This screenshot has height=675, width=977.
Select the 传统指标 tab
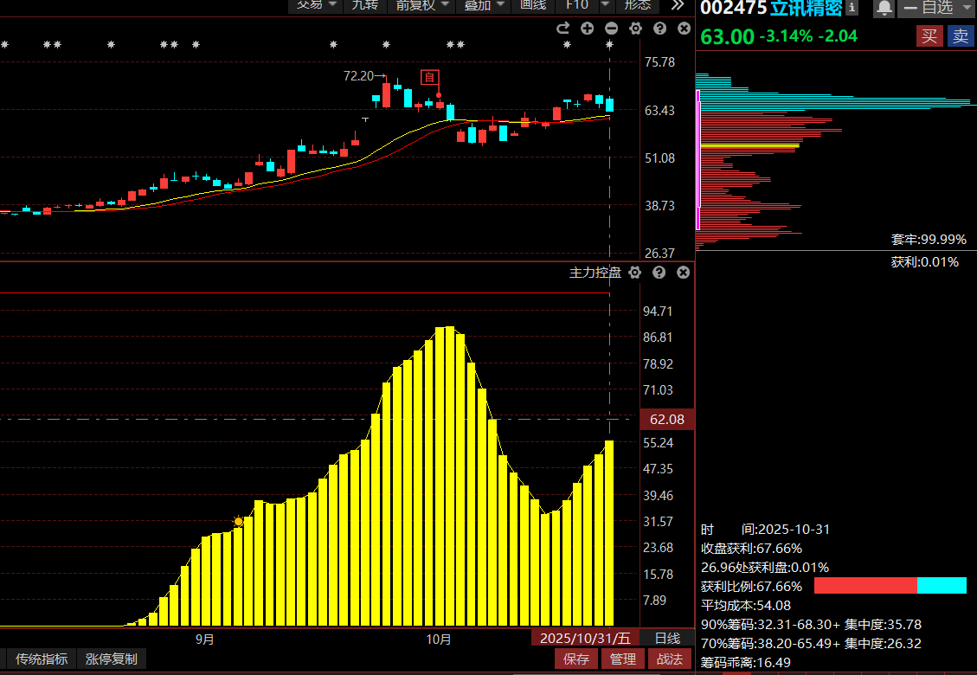pos(42,659)
